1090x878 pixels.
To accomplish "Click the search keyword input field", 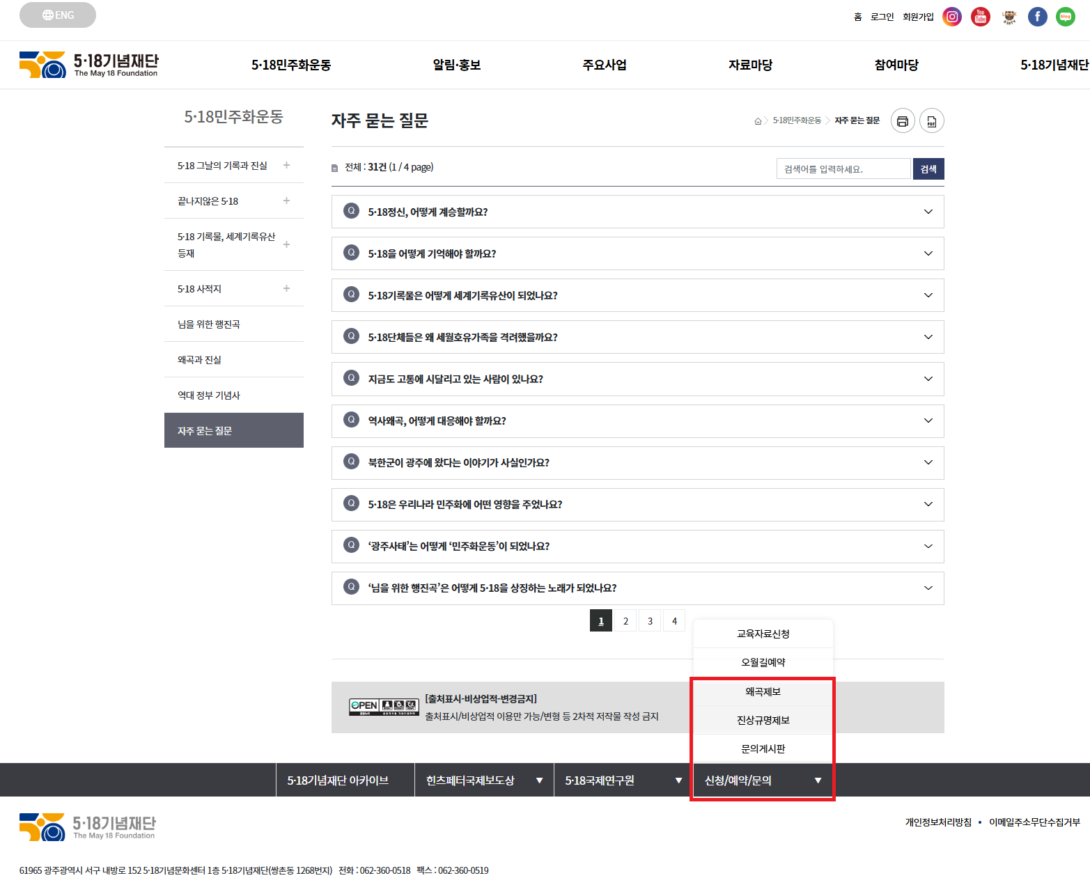I will pos(843,168).
